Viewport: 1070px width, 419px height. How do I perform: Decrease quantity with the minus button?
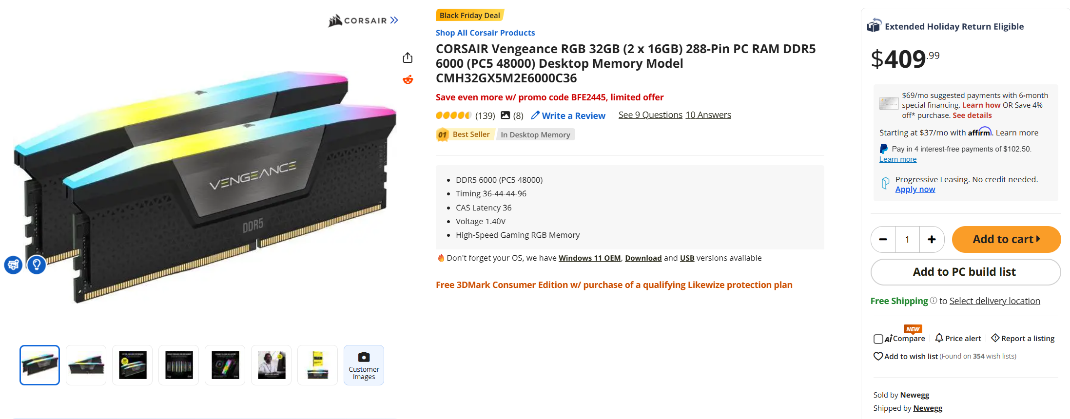[x=883, y=239]
